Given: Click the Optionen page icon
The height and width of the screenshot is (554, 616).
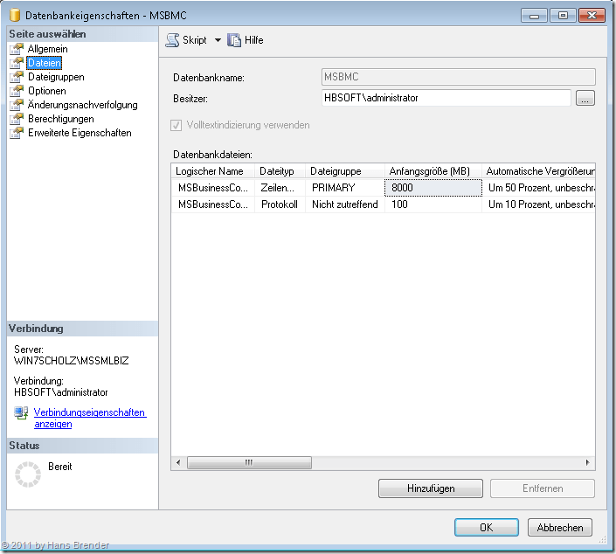Looking at the screenshot, I should [x=17, y=91].
